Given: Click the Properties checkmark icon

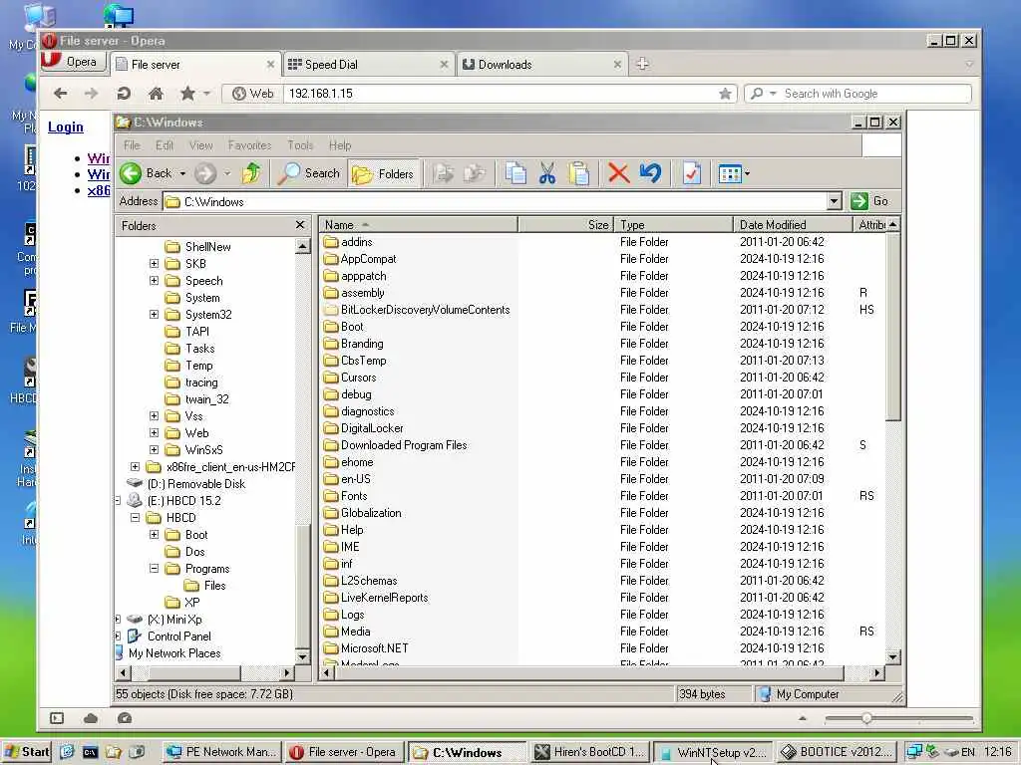Looking at the screenshot, I should pyautogui.click(x=692, y=173).
